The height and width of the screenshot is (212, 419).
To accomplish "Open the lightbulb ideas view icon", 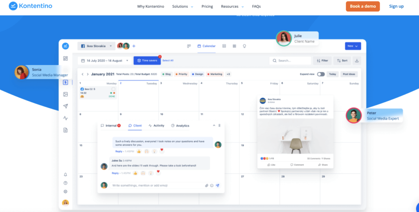I will (244, 46).
